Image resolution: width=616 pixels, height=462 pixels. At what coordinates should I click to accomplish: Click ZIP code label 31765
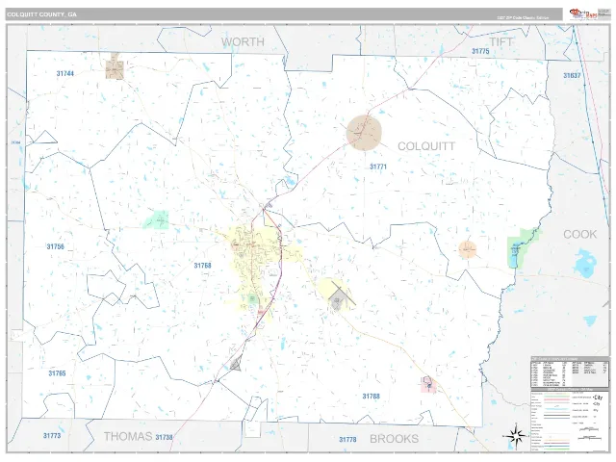[57, 373]
